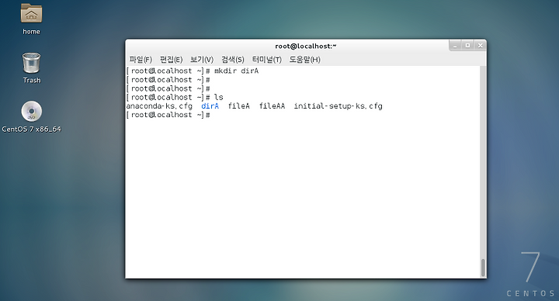
Task: Open the 보기(V) menu
Action: 202,60
